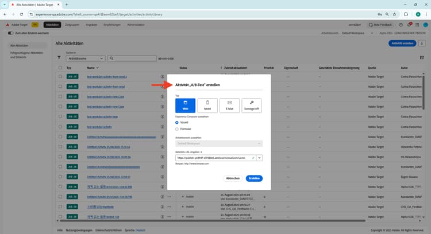431x234 pixels.
Task: Open the Administration tab
Action: tap(136, 25)
